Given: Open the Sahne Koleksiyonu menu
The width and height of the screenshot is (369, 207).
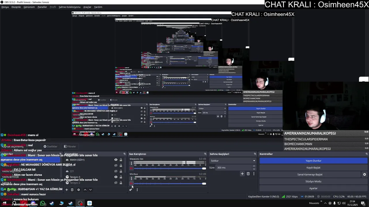Looking at the screenshot, I should tap(69, 7).
